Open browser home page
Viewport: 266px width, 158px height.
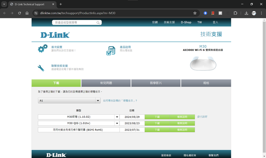pyautogui.click(x=27, y=13)
